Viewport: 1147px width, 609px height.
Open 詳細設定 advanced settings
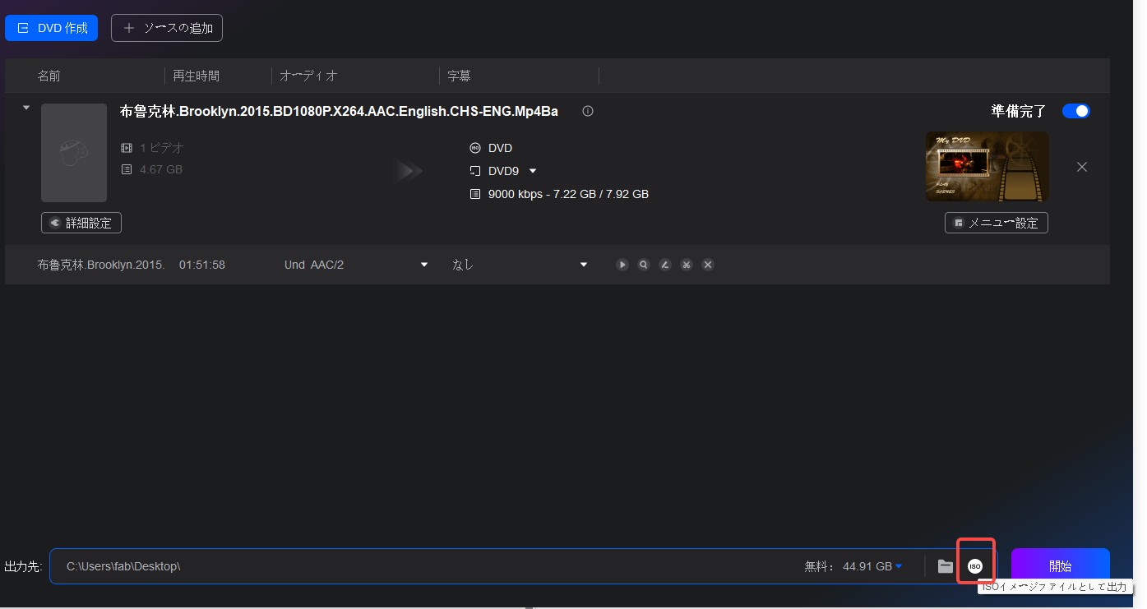[x=81, y=223]
